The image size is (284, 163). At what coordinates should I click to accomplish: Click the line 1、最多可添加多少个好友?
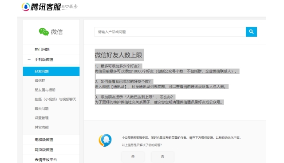pyautogui.click(x=117, y=66)
